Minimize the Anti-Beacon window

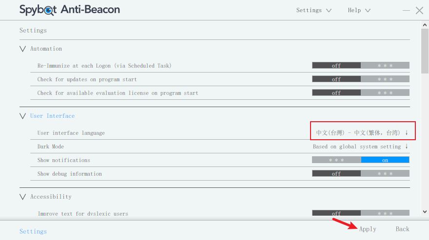[407, 10]
